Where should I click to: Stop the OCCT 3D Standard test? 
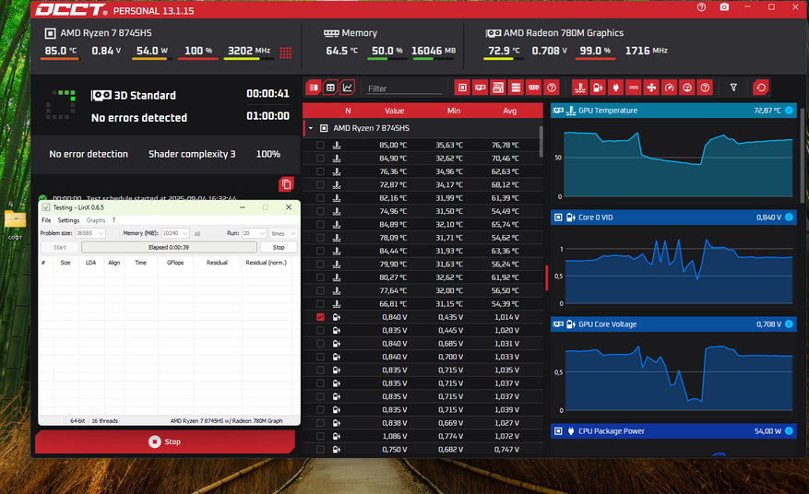point(165,441)
